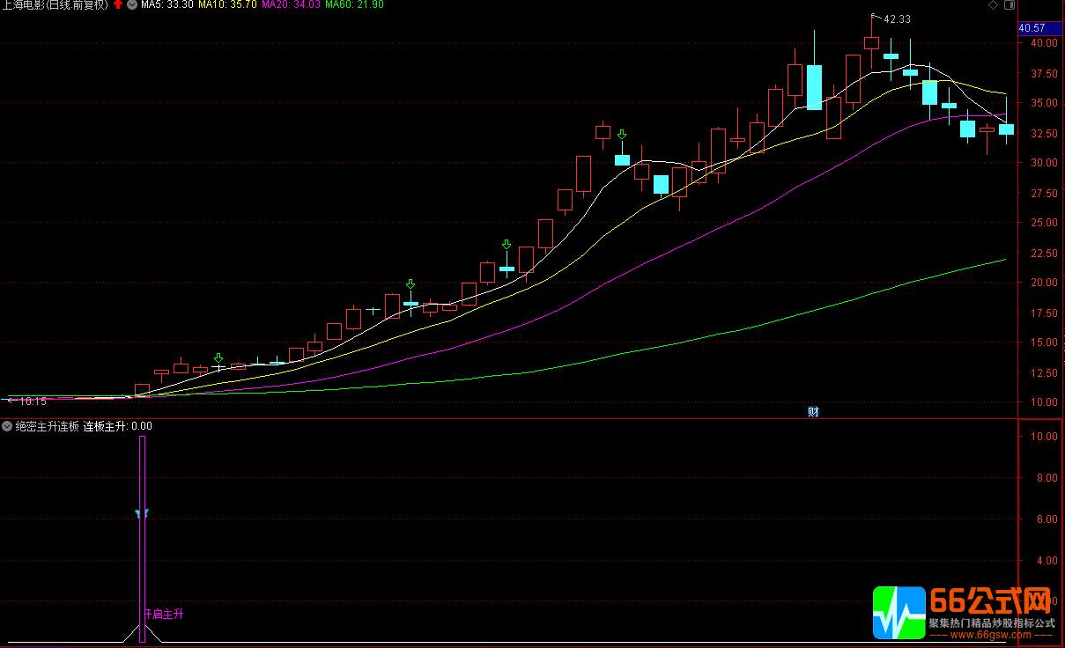
Task: Click the 绝密主升连板 indicator name
Action: pyautogui.click(x=48, y=426)
